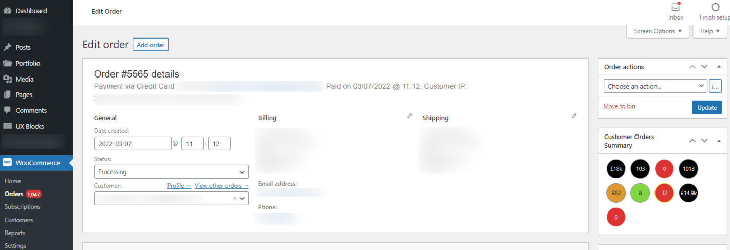Open the Choose an action dropdown

(656, 86)
